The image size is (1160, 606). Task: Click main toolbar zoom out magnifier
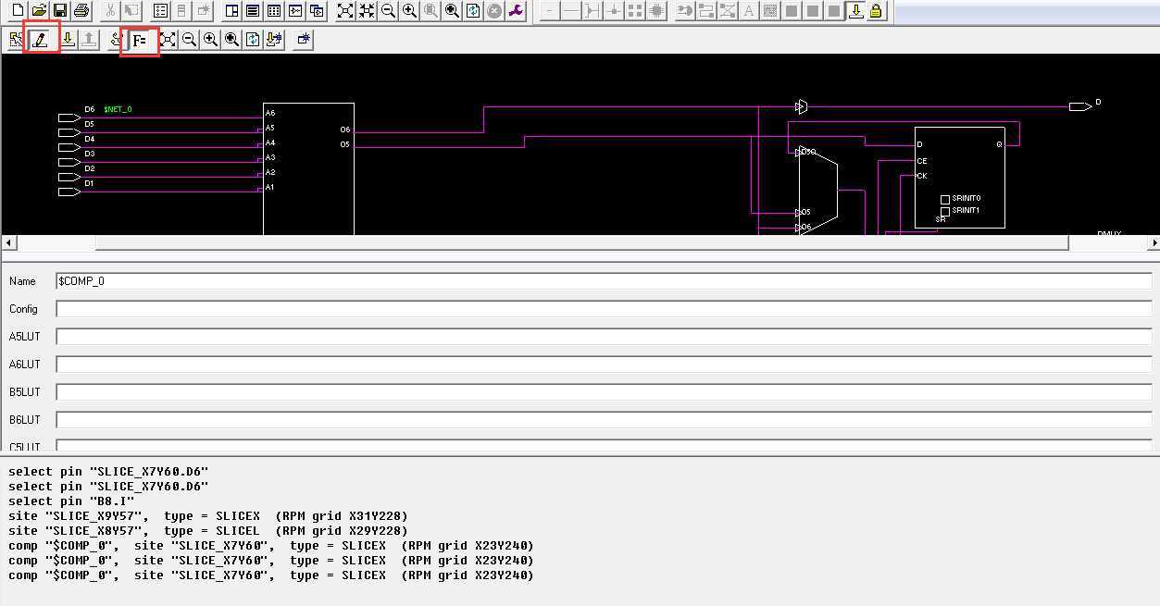[x=388, y=11]
